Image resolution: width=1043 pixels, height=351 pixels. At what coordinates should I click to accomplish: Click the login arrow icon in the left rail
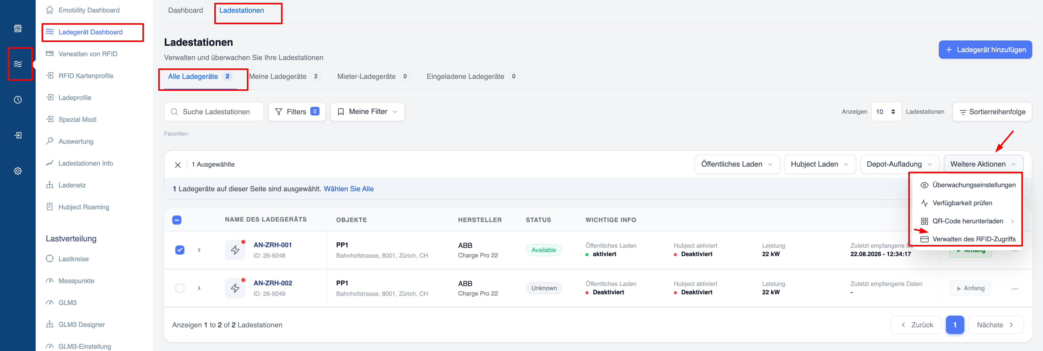tap(18, 135)
